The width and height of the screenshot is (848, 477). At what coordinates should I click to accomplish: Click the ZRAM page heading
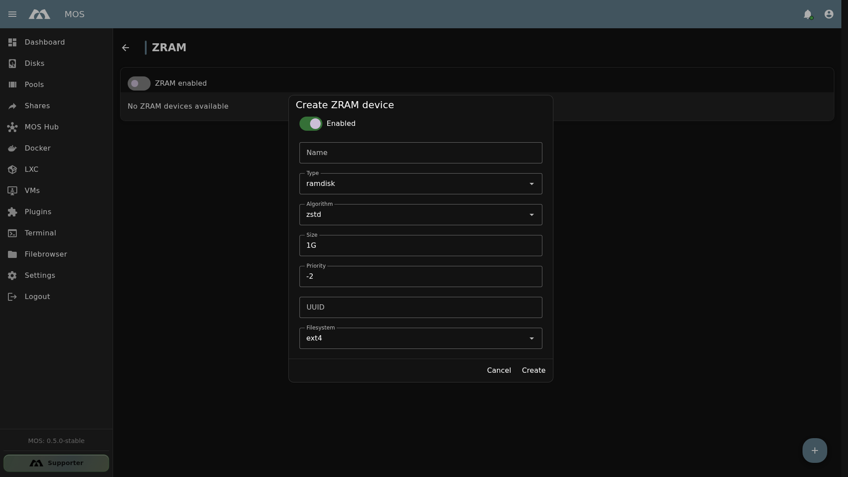(169, 48)
